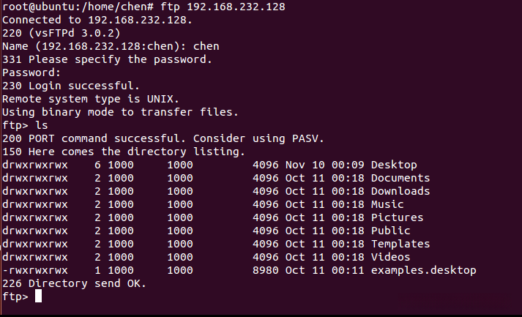Image resolution: width=522 pixels, height=317 pixels.
Task: Click the Music directory name
Action: 387,204
